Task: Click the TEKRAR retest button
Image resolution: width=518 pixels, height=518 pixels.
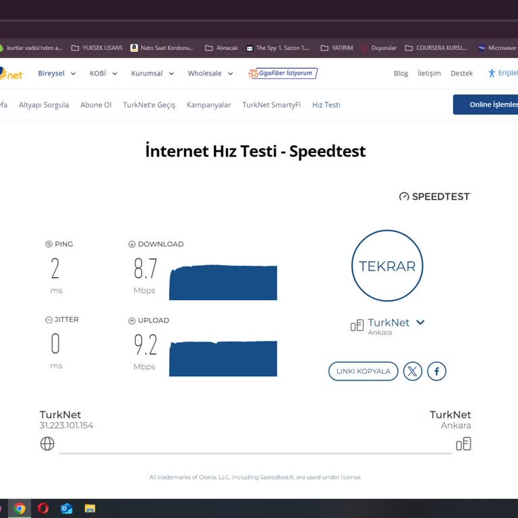Action: [387, 266]
